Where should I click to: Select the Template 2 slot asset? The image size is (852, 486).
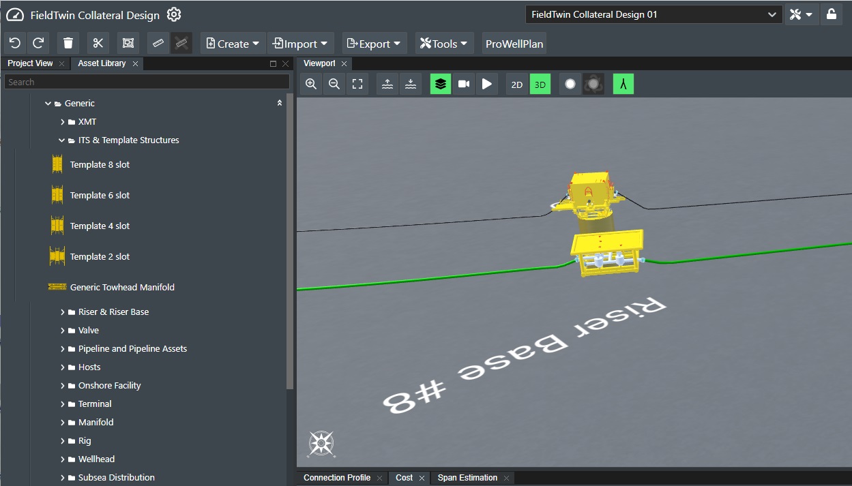tap(100, 256)
